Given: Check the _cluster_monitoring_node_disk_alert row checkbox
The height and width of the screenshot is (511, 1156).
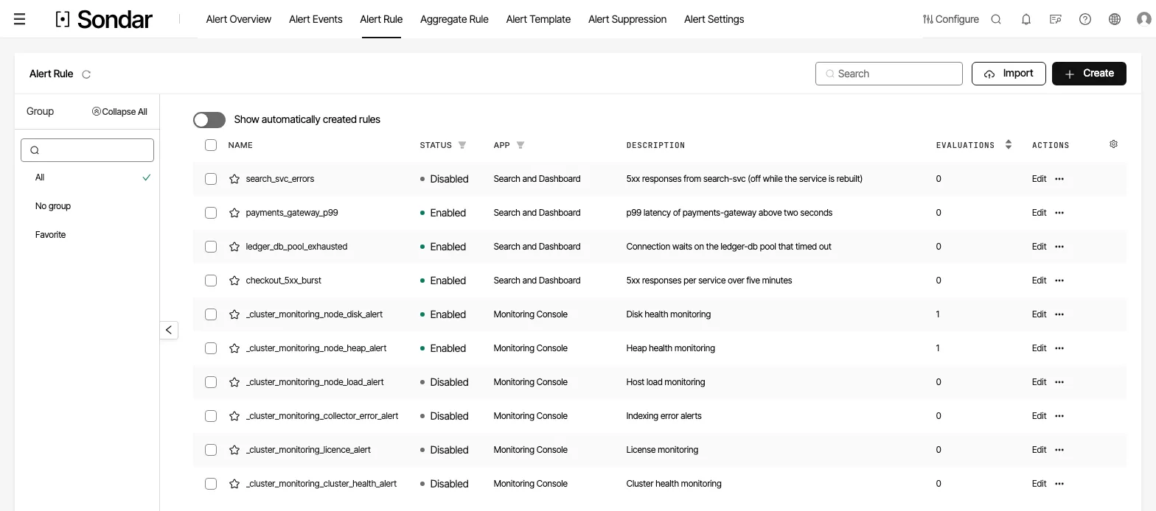Looking at the screenshot, I should [211, 314].
